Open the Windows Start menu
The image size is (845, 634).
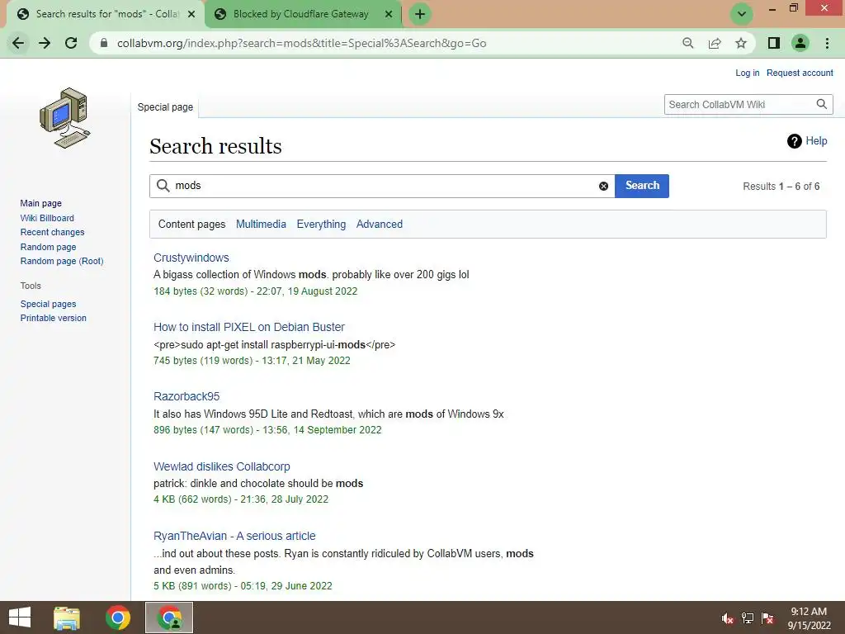point(20,617)
